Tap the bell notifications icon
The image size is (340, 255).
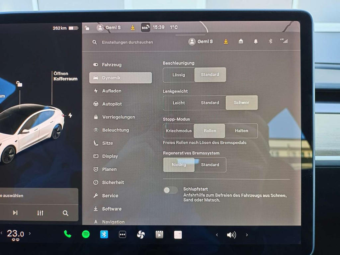click(256, 42)
